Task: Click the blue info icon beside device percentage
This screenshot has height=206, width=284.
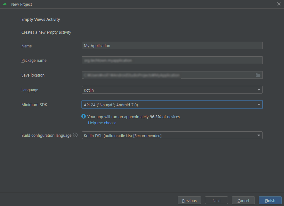Action: 84,117
